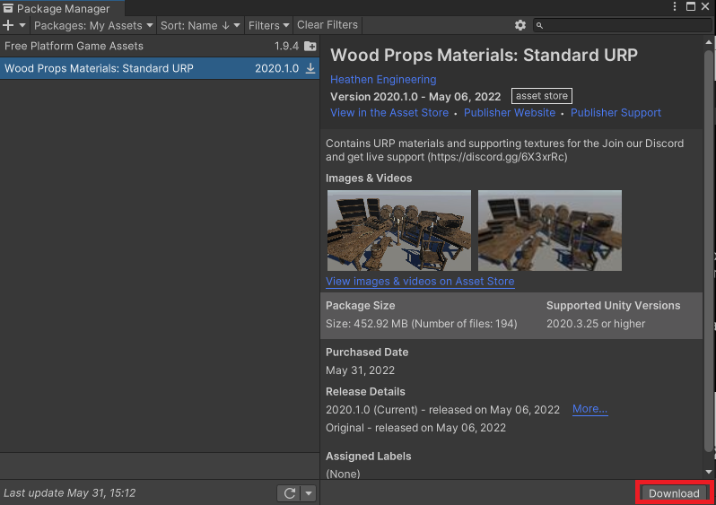Focus the package search field
The image size is (716, 505).
pyautogui.click(x=622, y=26)
